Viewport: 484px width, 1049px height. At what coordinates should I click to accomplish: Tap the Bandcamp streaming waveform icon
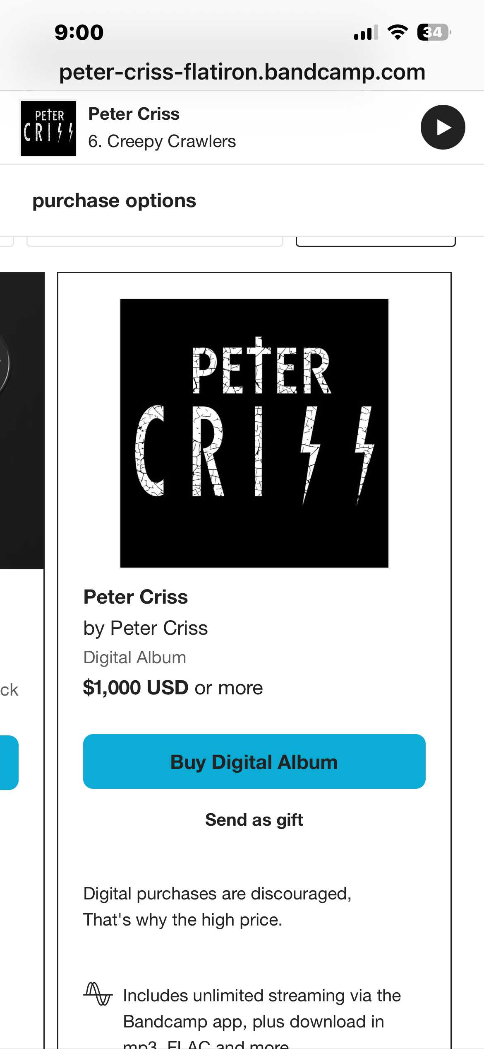pos(98,994)
